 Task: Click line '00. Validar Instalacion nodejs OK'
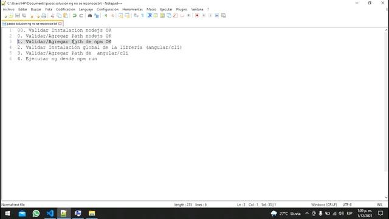coord(64,30)
